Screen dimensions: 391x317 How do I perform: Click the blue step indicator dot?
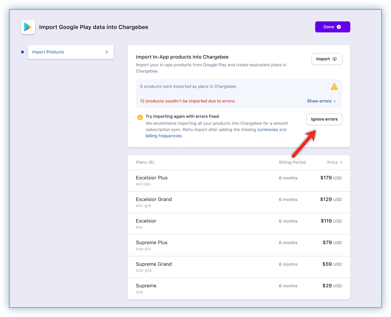pos(22,52)
